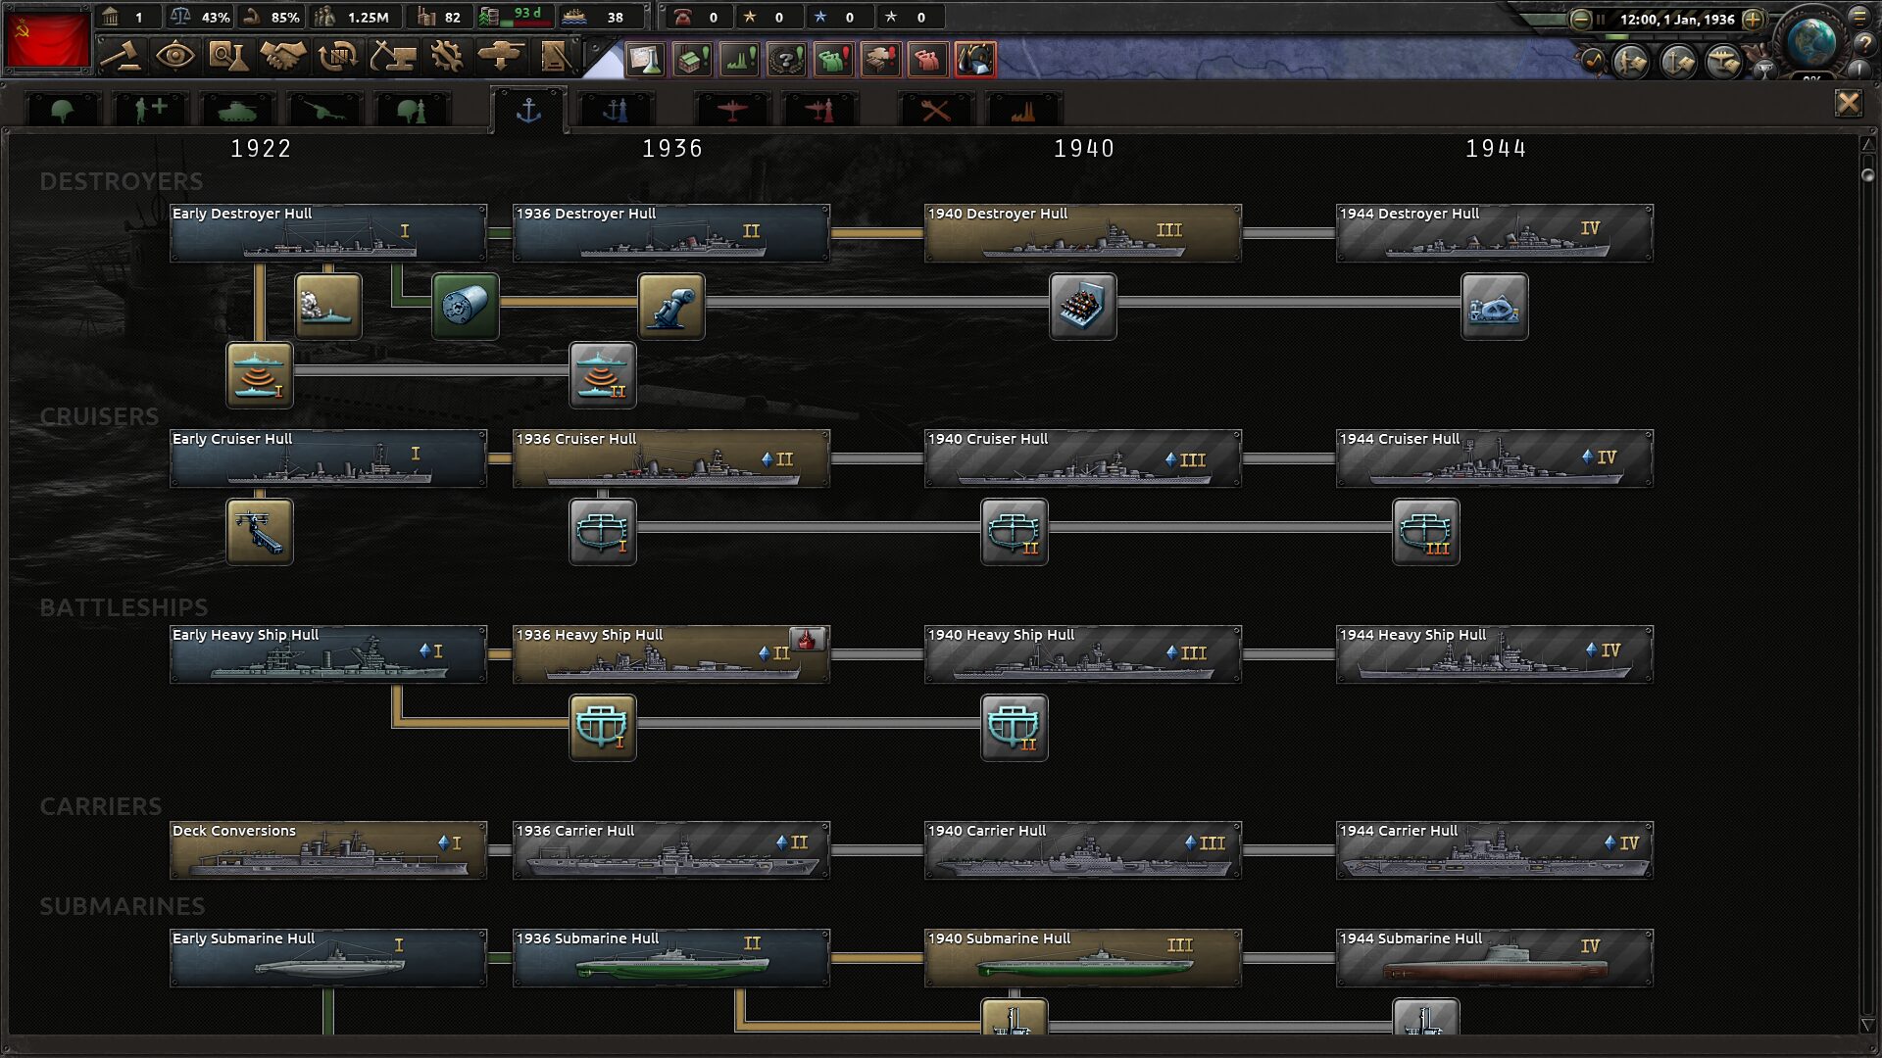This screenshot has width=1882, height=1058.
Task: Click the destroyer sonar I technology icon
Action: pos(260,375)
